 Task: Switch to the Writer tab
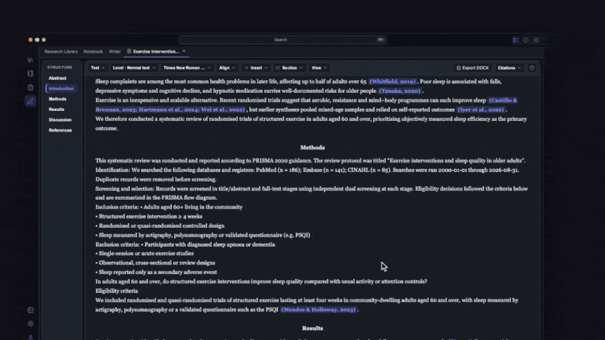pyautogui.click(x=114, y=51)
